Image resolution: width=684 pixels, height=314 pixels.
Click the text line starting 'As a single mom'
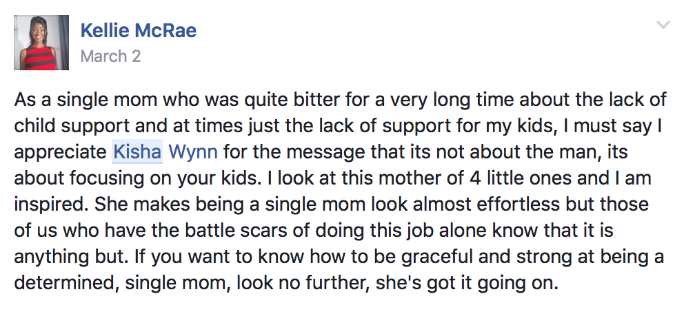click(x=340, y=101)
